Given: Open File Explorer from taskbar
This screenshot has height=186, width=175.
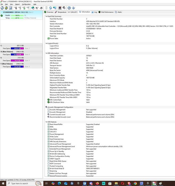Looking at the screenshot, I should click(x=116, y=183).
